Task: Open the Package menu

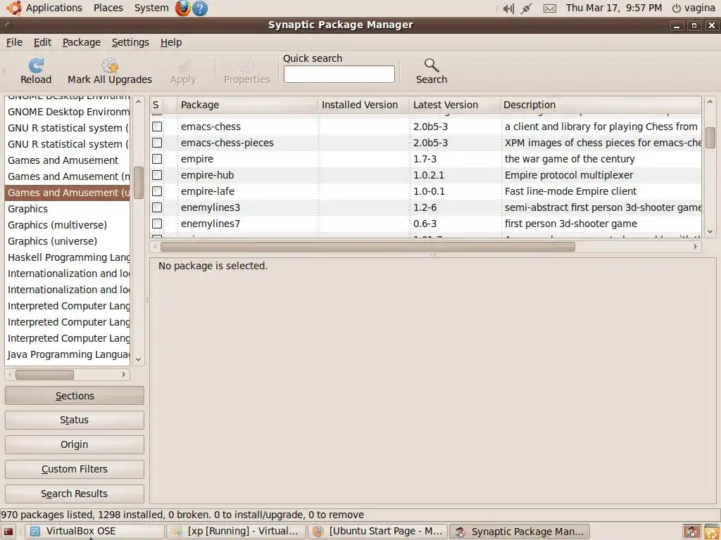Action: coord(82,42)
